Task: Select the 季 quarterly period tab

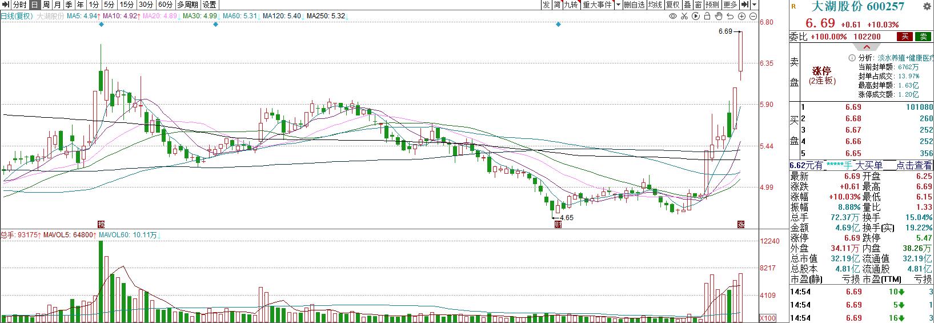Action: tap(69, 5)
